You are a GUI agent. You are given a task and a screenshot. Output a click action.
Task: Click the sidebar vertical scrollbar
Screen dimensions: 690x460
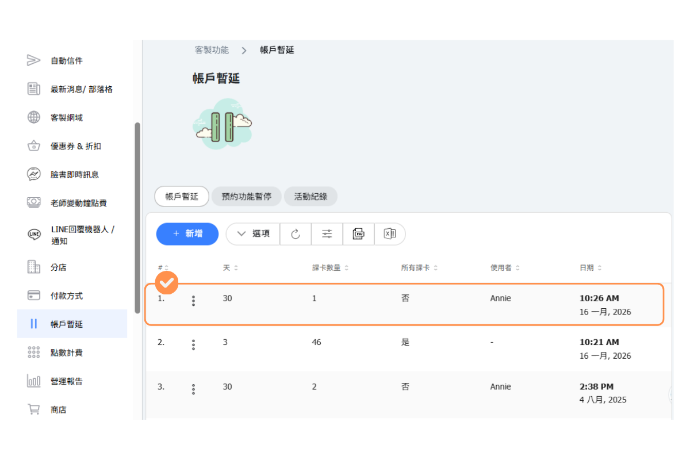pos(137,218)
